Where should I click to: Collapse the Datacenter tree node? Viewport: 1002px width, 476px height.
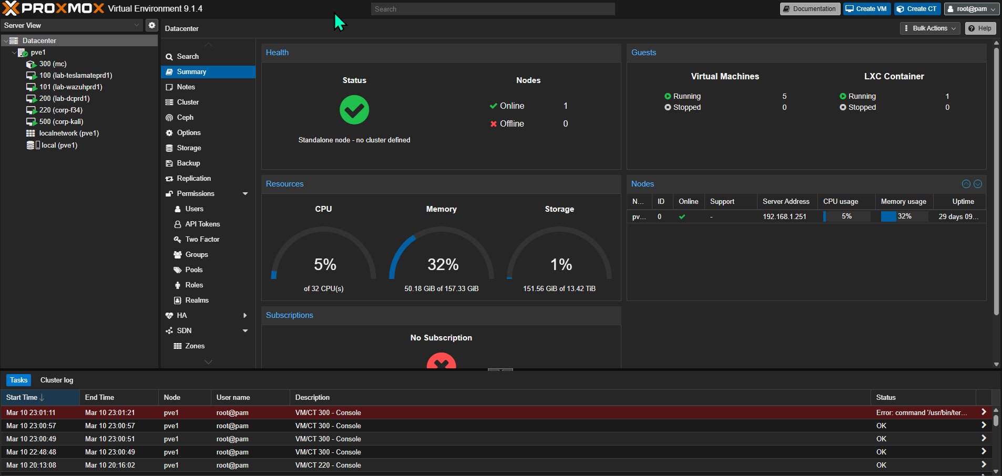click(6, 40)
